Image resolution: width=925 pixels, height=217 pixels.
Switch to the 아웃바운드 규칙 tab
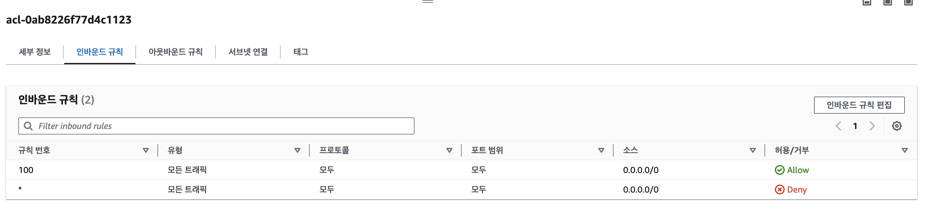175,52
